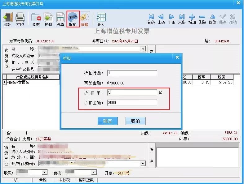Screen dimensions: 244x184
Task: Click the 撤销 undo icon
Action: tap(233, 19)
